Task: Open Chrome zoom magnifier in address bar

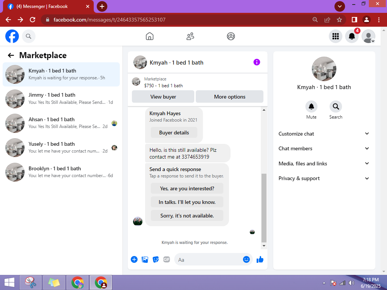Action: pos(315,20)
